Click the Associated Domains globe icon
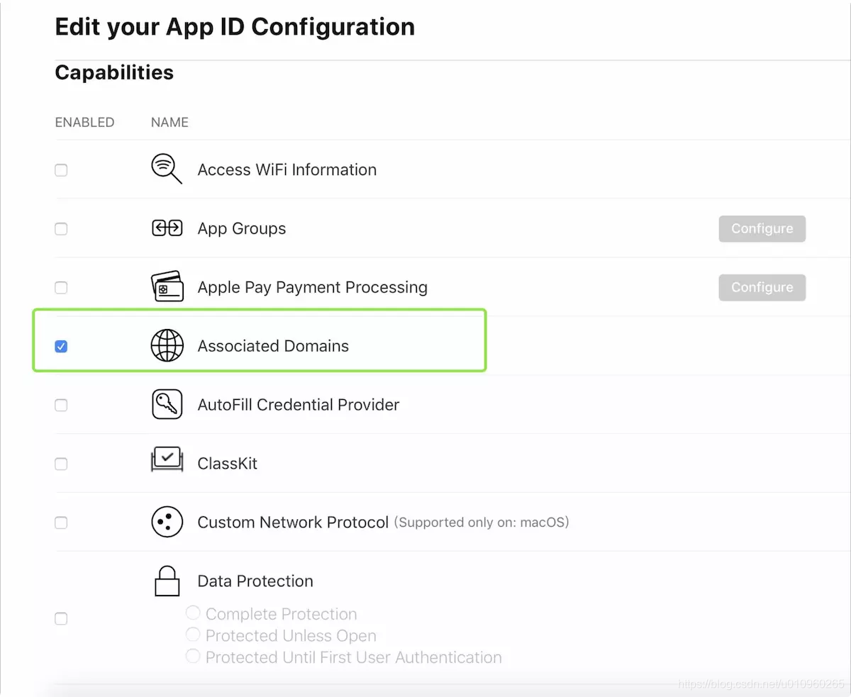 click(x=167, y=346)
